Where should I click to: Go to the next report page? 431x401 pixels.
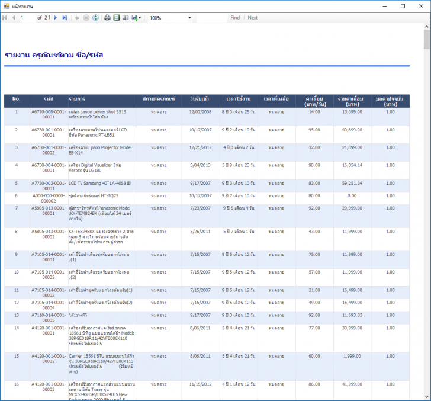click(x=56, y=18)
